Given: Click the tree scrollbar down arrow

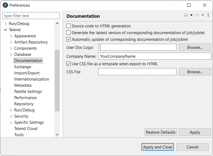Looking at the screenshot, I should 57,135.
